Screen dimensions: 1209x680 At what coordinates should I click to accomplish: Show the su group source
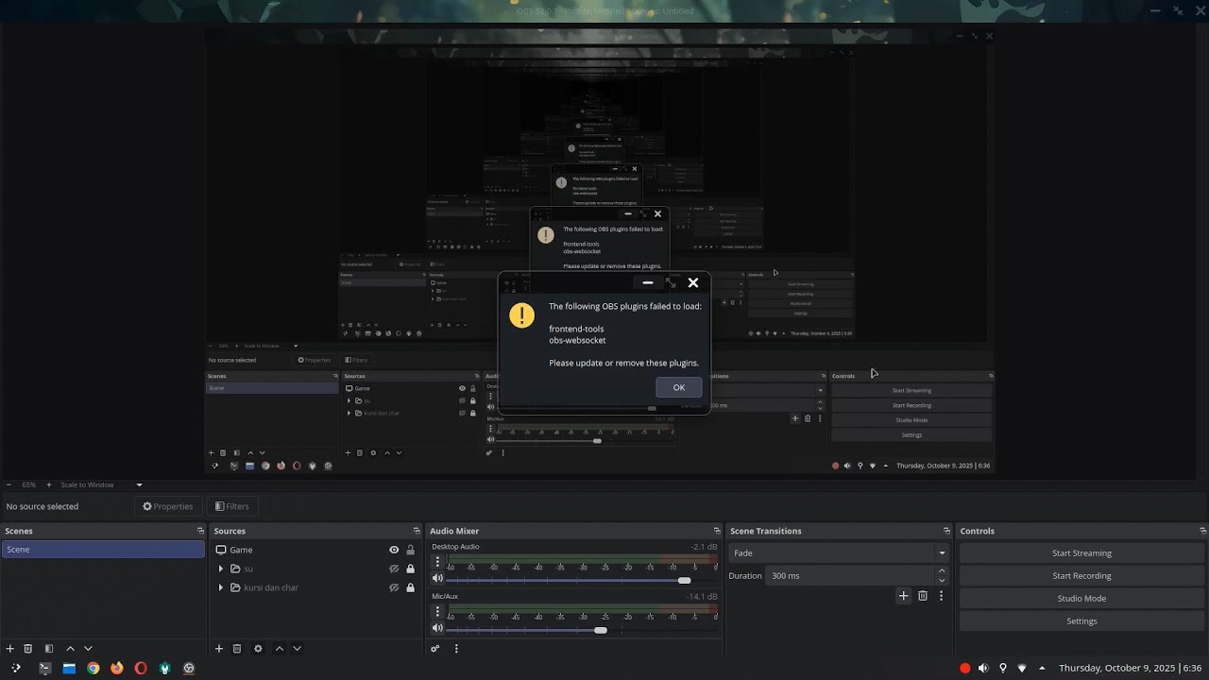pyautogui.click(x=394, y=569)
